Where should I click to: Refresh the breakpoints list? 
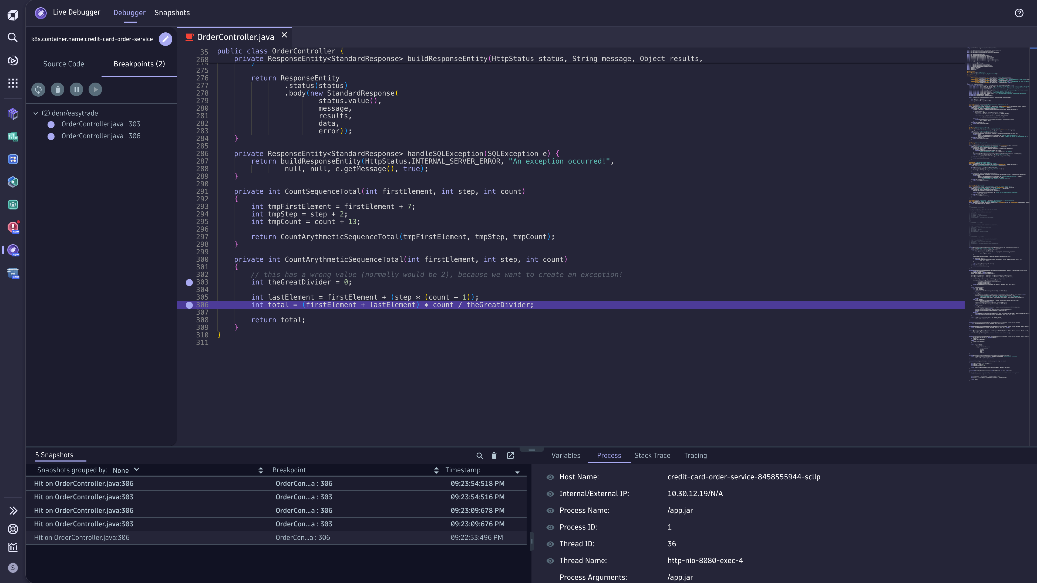(38, 89)
